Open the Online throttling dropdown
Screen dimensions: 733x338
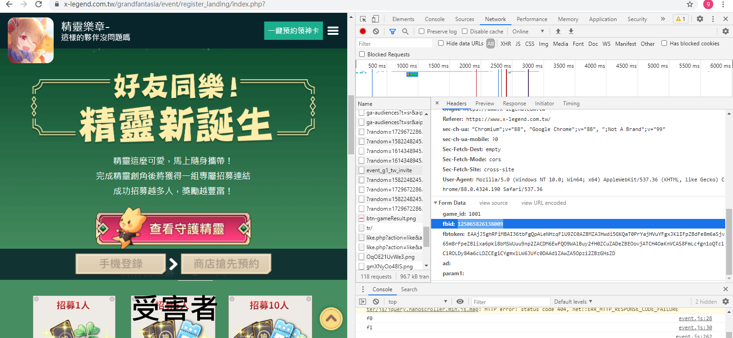pyautogui.click(x=528, y=31)
